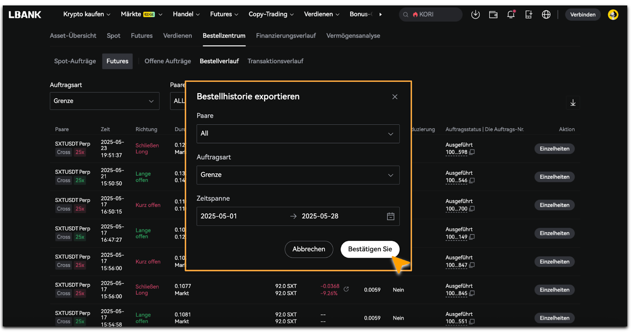
Task: Click the export download icon above table
Action: pyautogui.click(x=572, y=103)
